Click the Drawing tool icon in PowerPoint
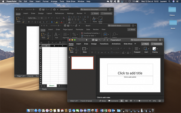Viewport: 181px width, 113px height. 155,49
